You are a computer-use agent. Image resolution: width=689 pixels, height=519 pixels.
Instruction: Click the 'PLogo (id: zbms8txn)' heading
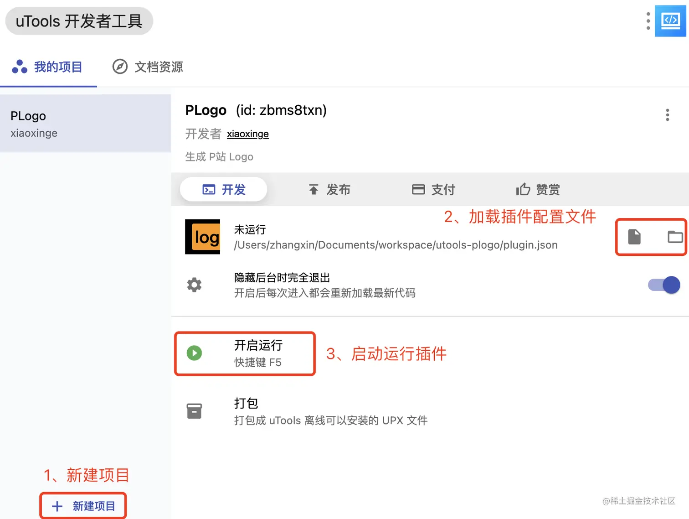pos(256,110)
